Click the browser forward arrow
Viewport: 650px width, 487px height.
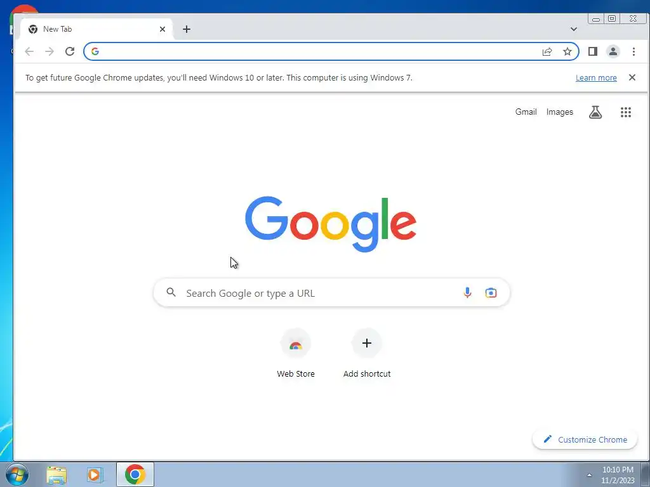point(50,51)
